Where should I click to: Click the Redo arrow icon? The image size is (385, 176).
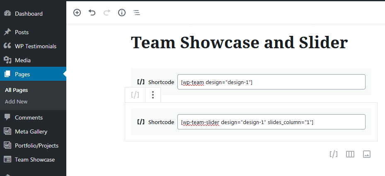tap(107, 12)
